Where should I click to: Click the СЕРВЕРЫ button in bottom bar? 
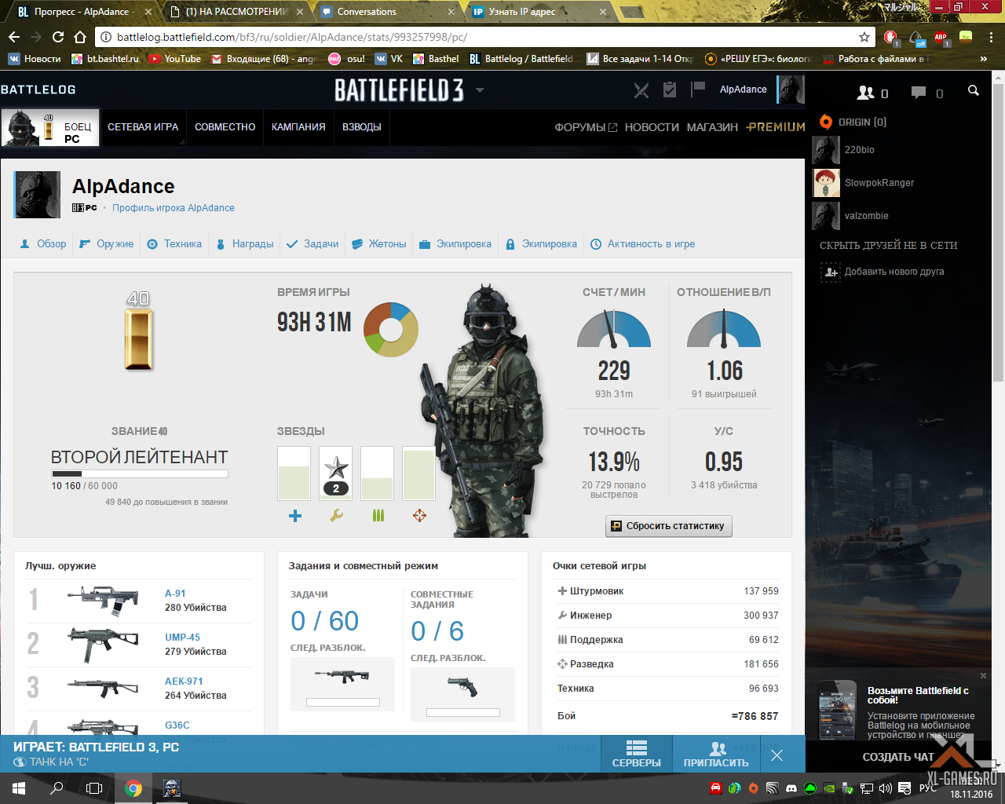click(637, 754)
